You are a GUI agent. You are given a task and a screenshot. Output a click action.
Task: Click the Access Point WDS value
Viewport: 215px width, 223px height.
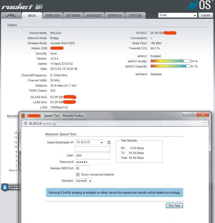pyautogui.click(x=62, y=43)
